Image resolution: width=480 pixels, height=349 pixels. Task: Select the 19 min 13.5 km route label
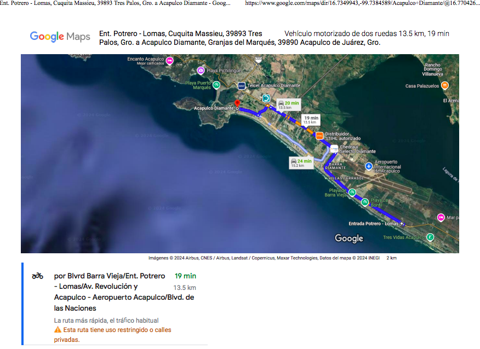pos(311,119)
